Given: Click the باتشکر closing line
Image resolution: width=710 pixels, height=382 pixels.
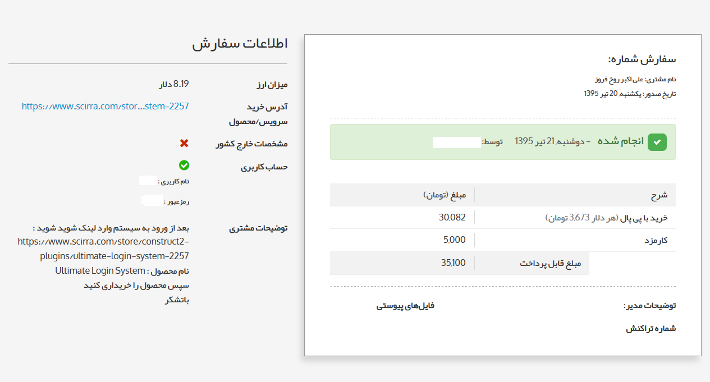Looking at the screenshot, I should click(x=177, y=300).
